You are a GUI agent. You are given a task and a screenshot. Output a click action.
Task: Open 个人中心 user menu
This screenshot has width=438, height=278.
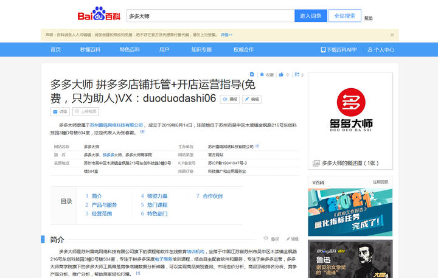pyautogui.click(x=381, y=50)
